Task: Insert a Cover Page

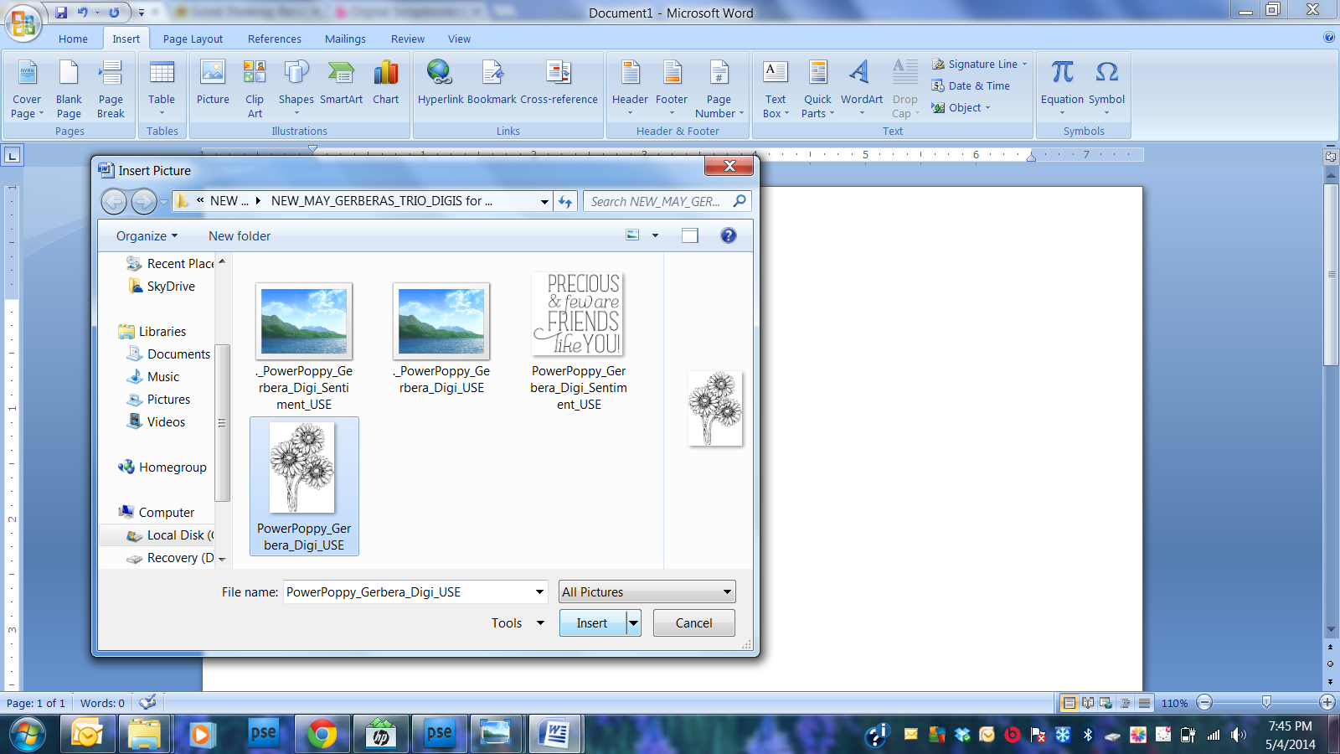Action: pos(27,89)
